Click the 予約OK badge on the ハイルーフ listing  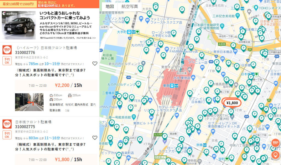(7, 61)
